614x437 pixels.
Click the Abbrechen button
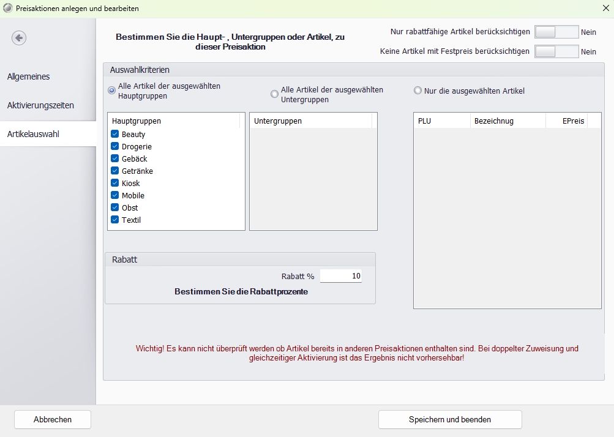(x=53, y=420)
